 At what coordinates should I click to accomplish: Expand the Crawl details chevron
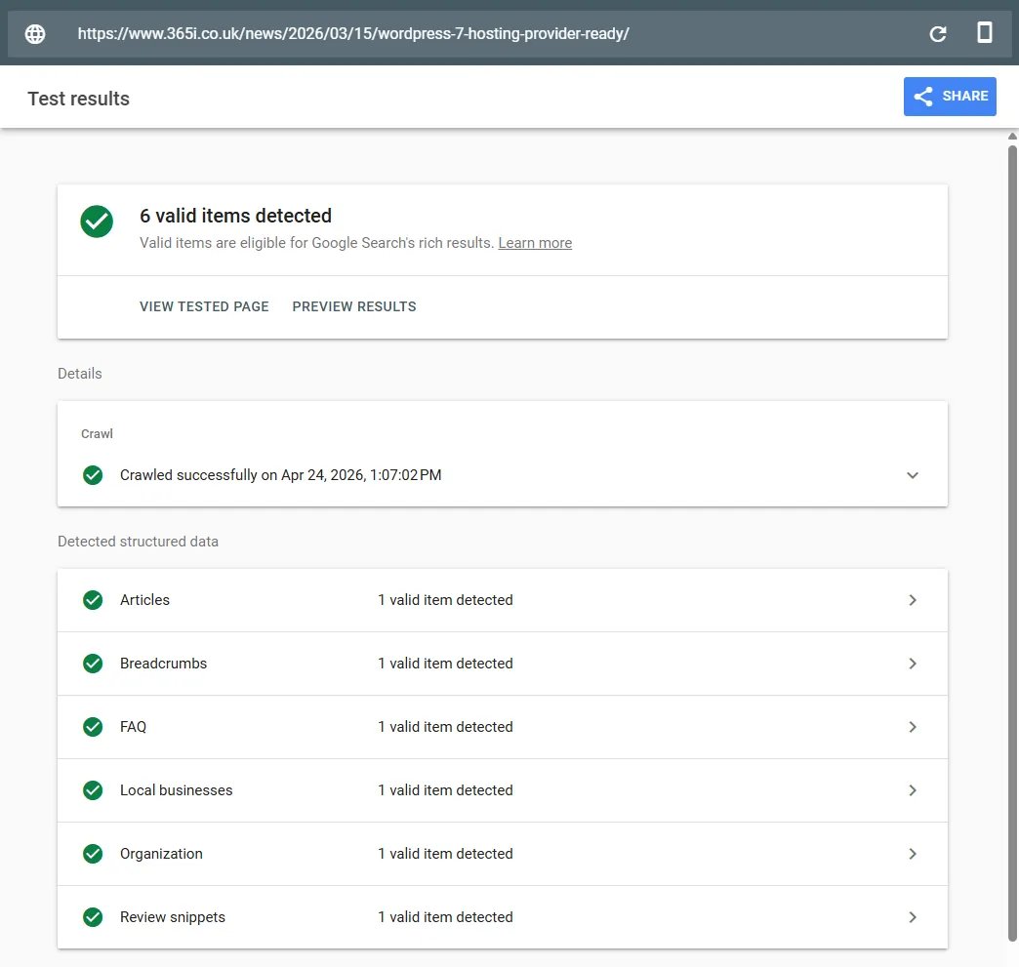[913, 475]
